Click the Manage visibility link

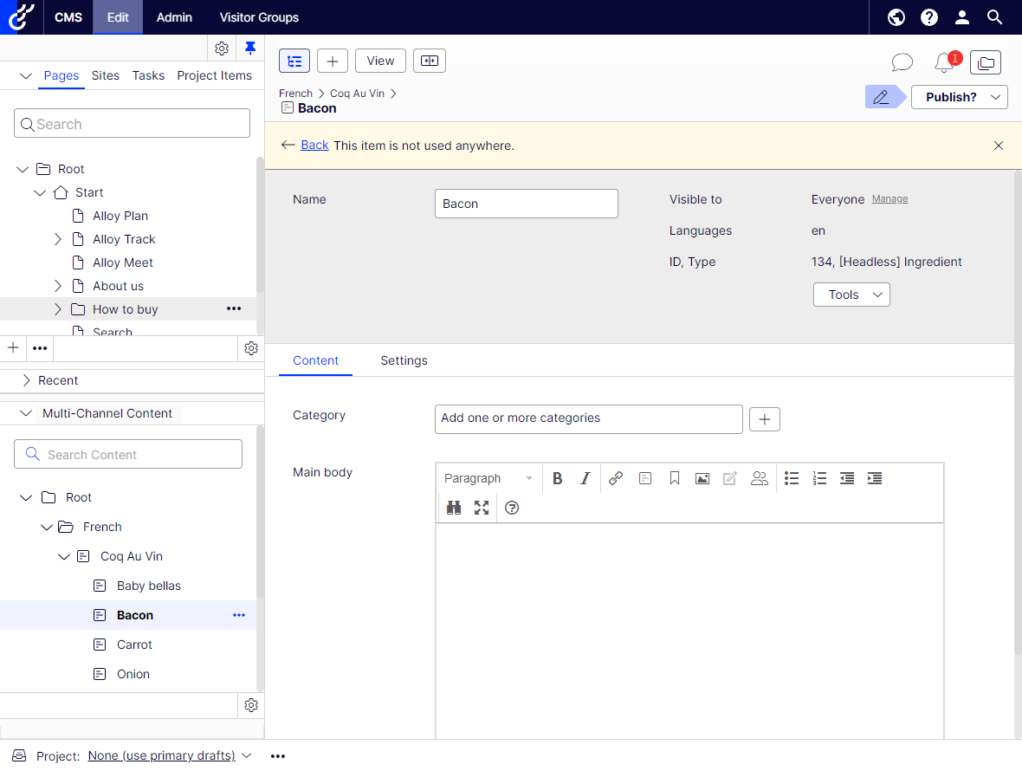pyautogui.click(x=889, y=199)
